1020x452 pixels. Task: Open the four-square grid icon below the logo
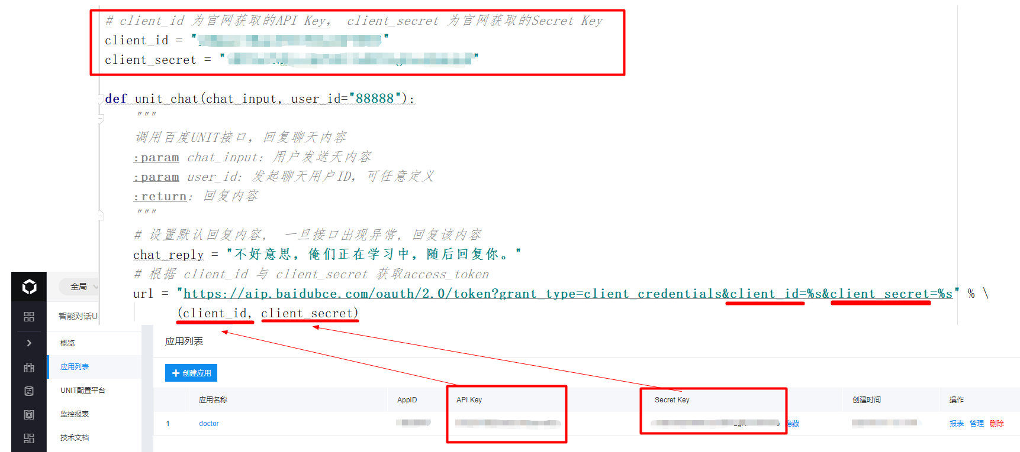pos(29,317)
